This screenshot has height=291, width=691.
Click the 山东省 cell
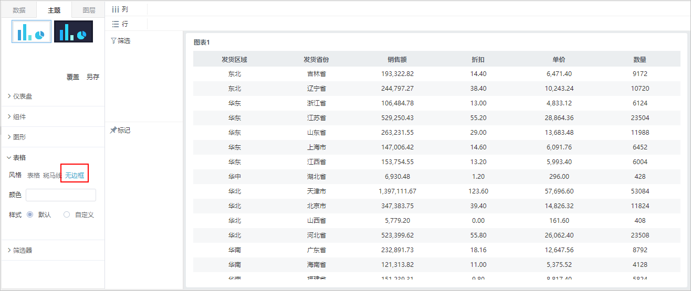(317, 133)
